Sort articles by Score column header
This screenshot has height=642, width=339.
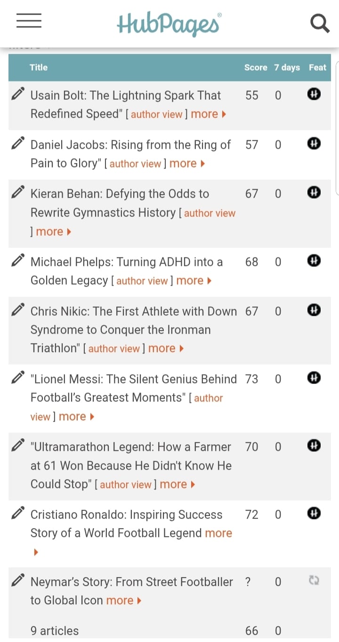[256, 67]
